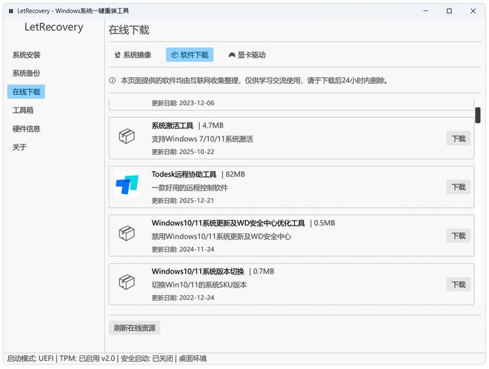Screen dimensions: 489x369
Task: Download Todesk远程协助工具
Action: tap(459, 187)
